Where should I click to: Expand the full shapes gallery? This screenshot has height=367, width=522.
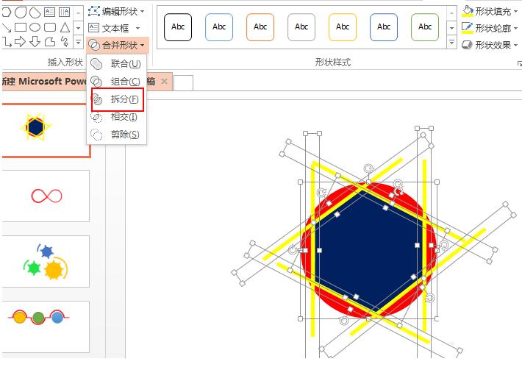[78, 43]
